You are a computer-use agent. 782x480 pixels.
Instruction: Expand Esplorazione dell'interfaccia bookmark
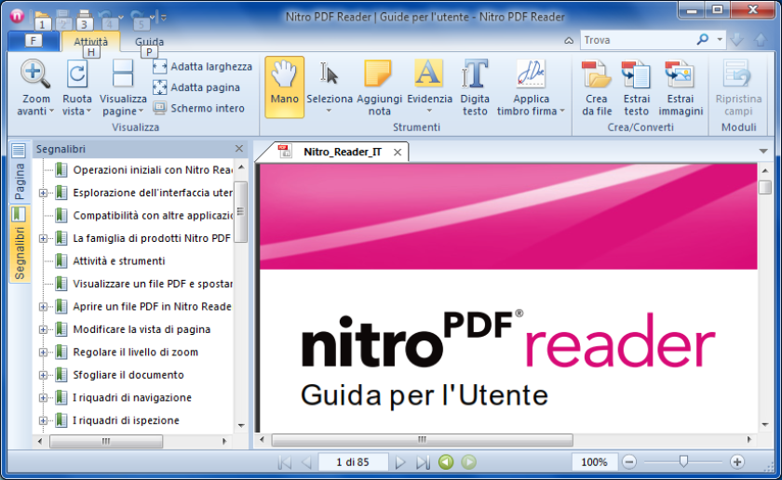(x=44, y=193)
